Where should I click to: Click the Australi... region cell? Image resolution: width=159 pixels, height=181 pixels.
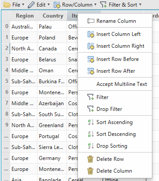(x=24, y=27)
